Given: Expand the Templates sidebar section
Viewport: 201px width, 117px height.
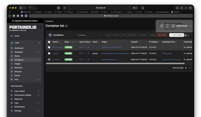Looking at the screenshot, I should click(x=38, y=52).
